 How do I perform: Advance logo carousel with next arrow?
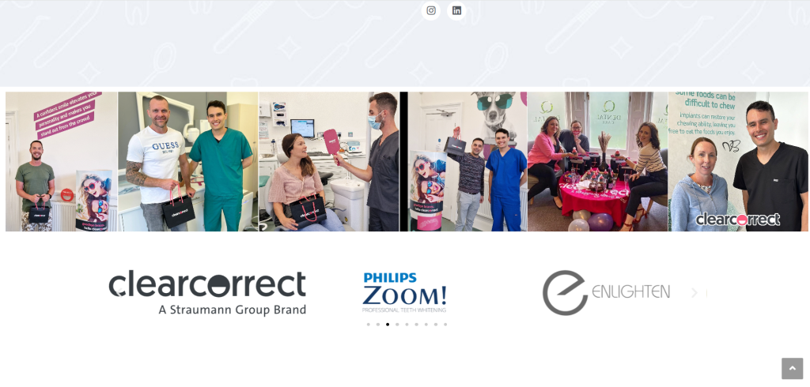(x=694, y=293)
